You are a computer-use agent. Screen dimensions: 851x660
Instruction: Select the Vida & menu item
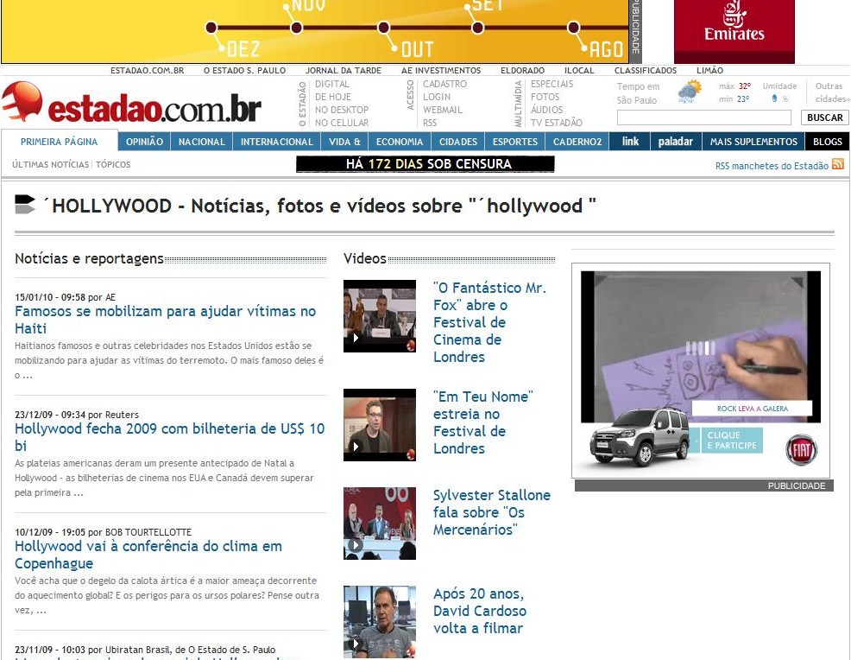344,142
